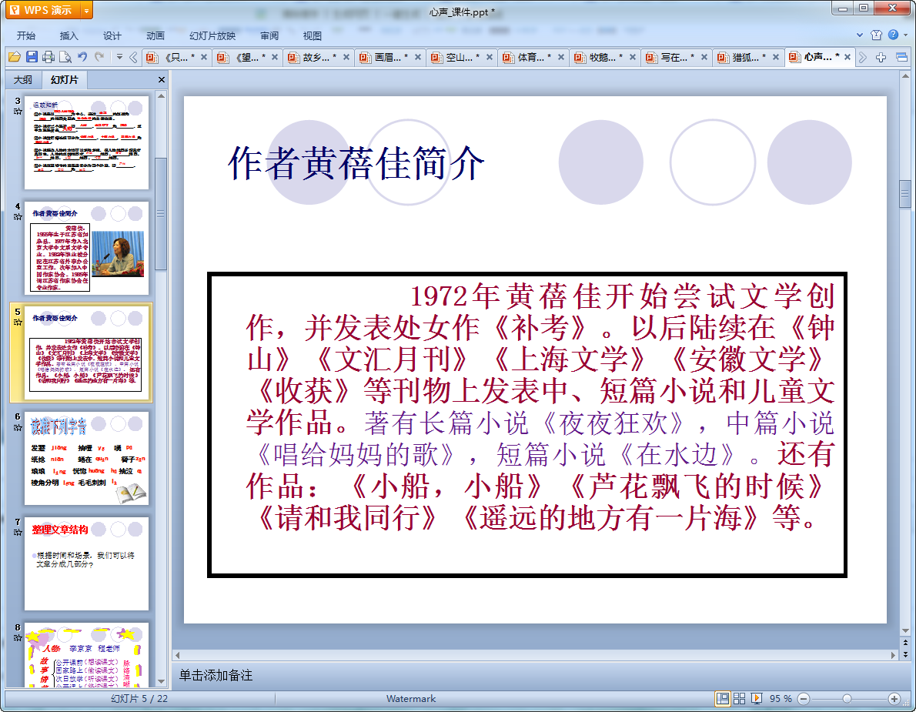Image resolution: width=916 pixels, height=712 pixels.
Task: Start slideshow from status bar play icon
Action: (x=757, y=699)
